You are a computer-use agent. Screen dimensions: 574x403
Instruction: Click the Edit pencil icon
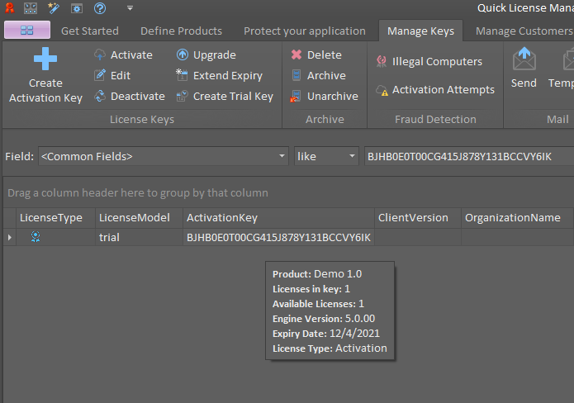[x=100, y=75]
